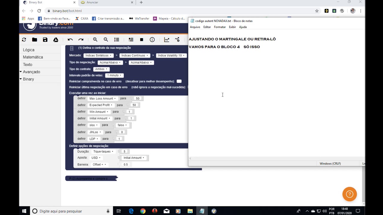Click the reset workspace icon in bot toolbar
383x215 pixels.
(24, 40)
